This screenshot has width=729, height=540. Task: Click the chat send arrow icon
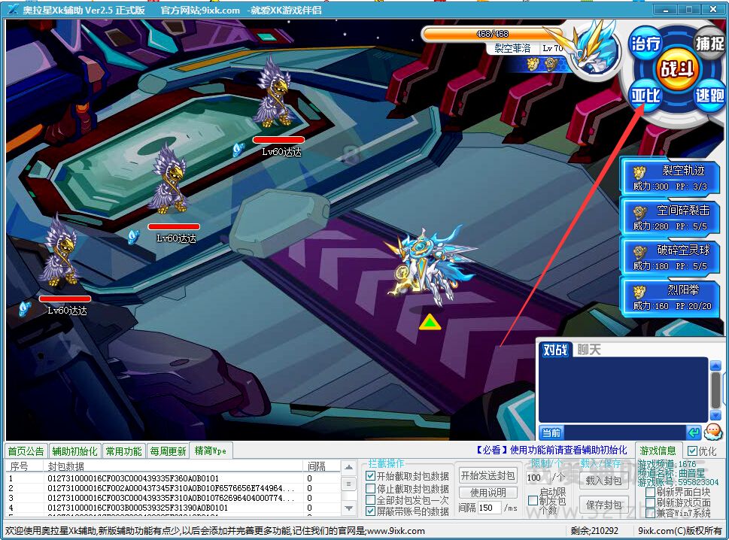click(694, 432)
